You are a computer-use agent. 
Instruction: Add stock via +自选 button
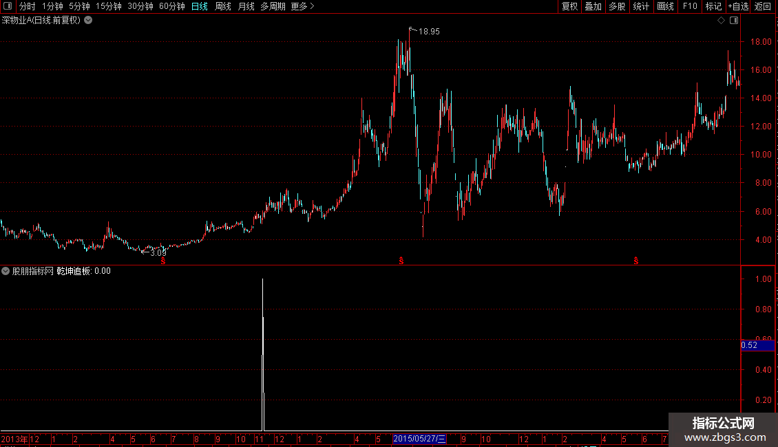click(738, 6)
